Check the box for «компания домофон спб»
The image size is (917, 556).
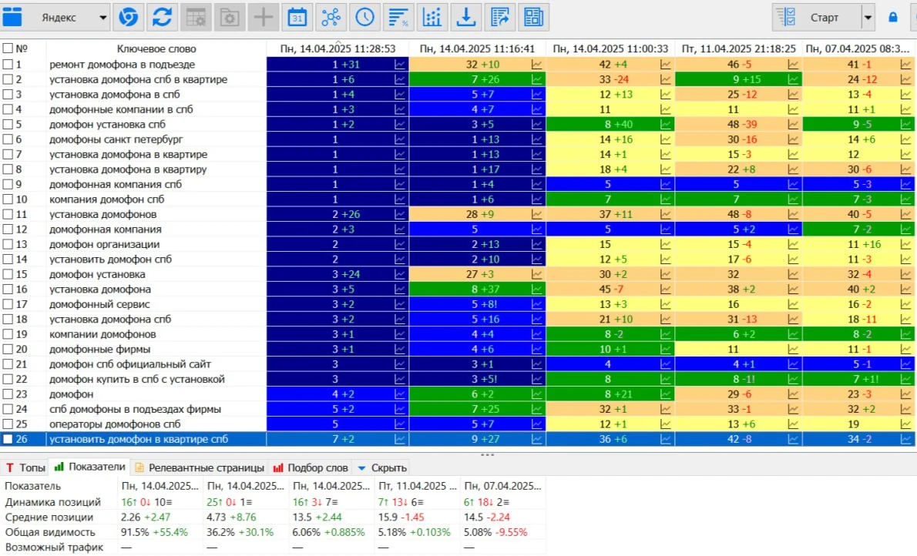pos(8,199)
